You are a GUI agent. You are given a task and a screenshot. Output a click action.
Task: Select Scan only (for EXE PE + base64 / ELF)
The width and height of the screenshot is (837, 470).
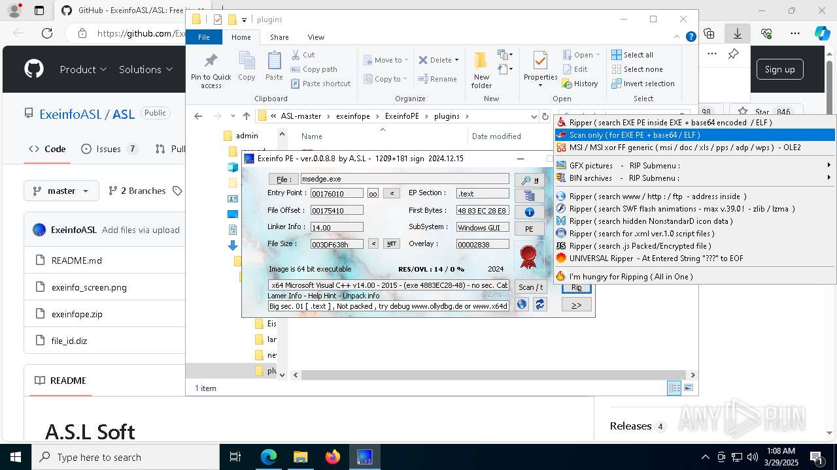[x=695, y=135]
